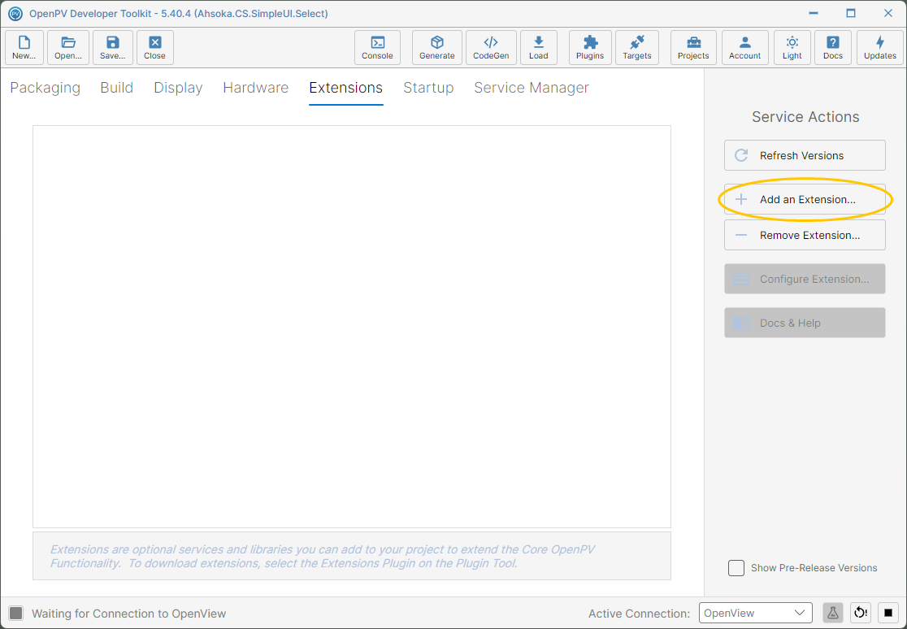Click the Waiting for Connection to OpenView status text

[x=129, y=614]
